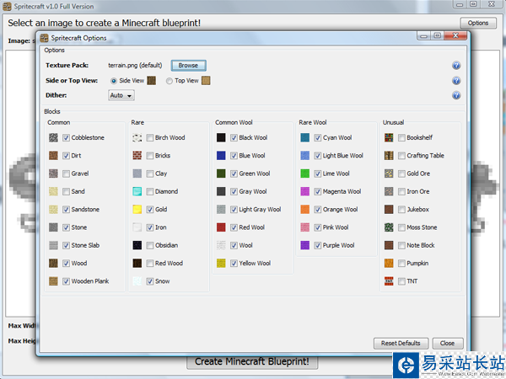
Task: Uncheck the Cyan Wool checkbox
Action: click(x=318, y=137)
